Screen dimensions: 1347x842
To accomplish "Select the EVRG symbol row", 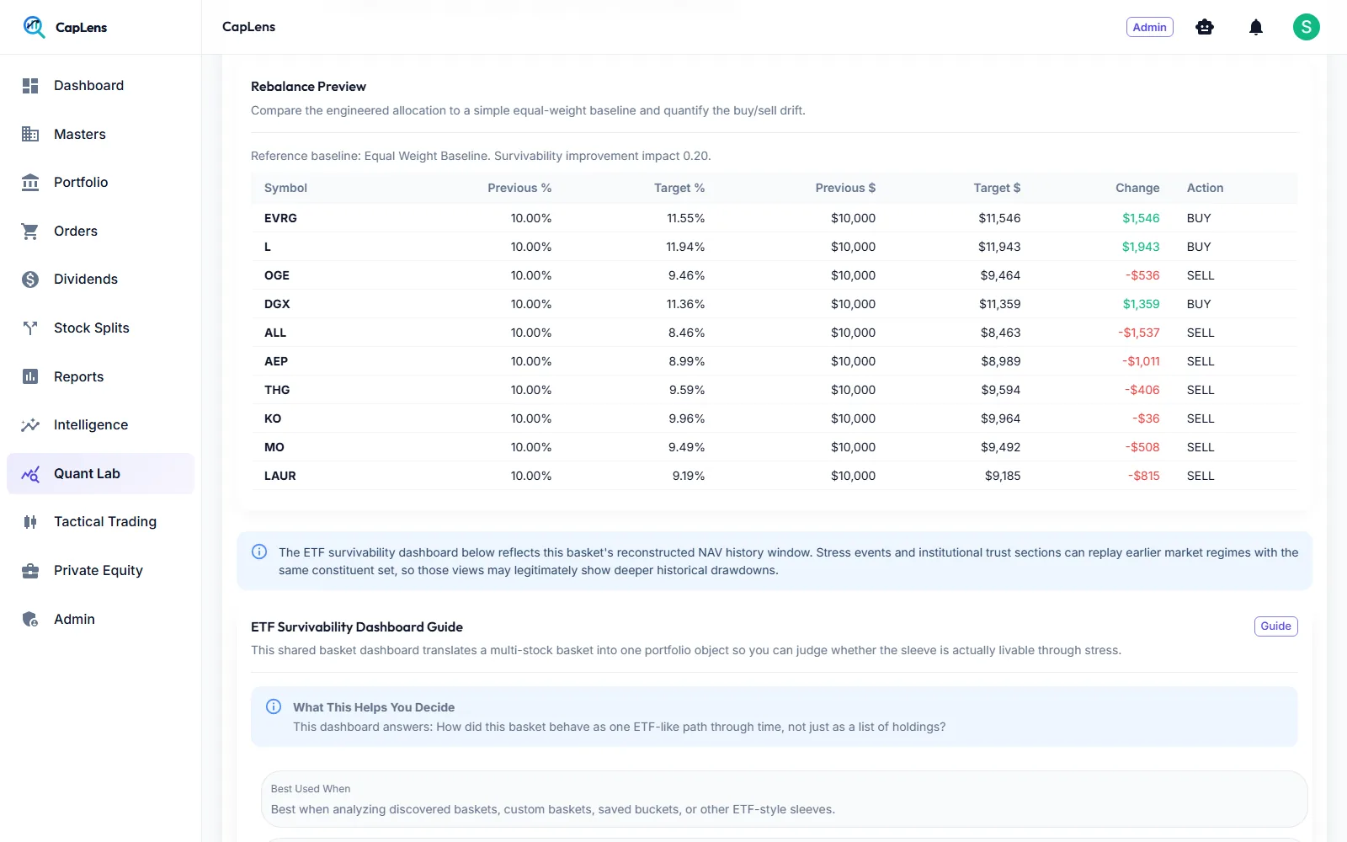I will pos(774,218).
